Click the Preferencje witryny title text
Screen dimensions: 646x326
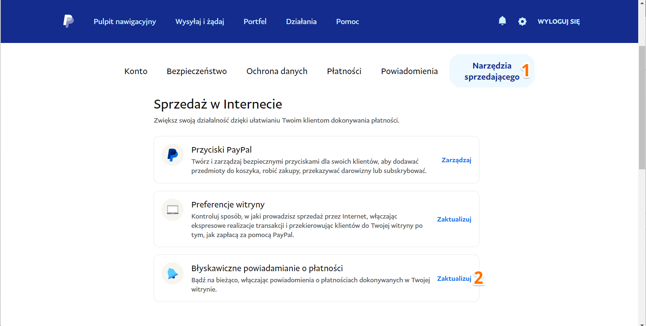coord(228,204)
